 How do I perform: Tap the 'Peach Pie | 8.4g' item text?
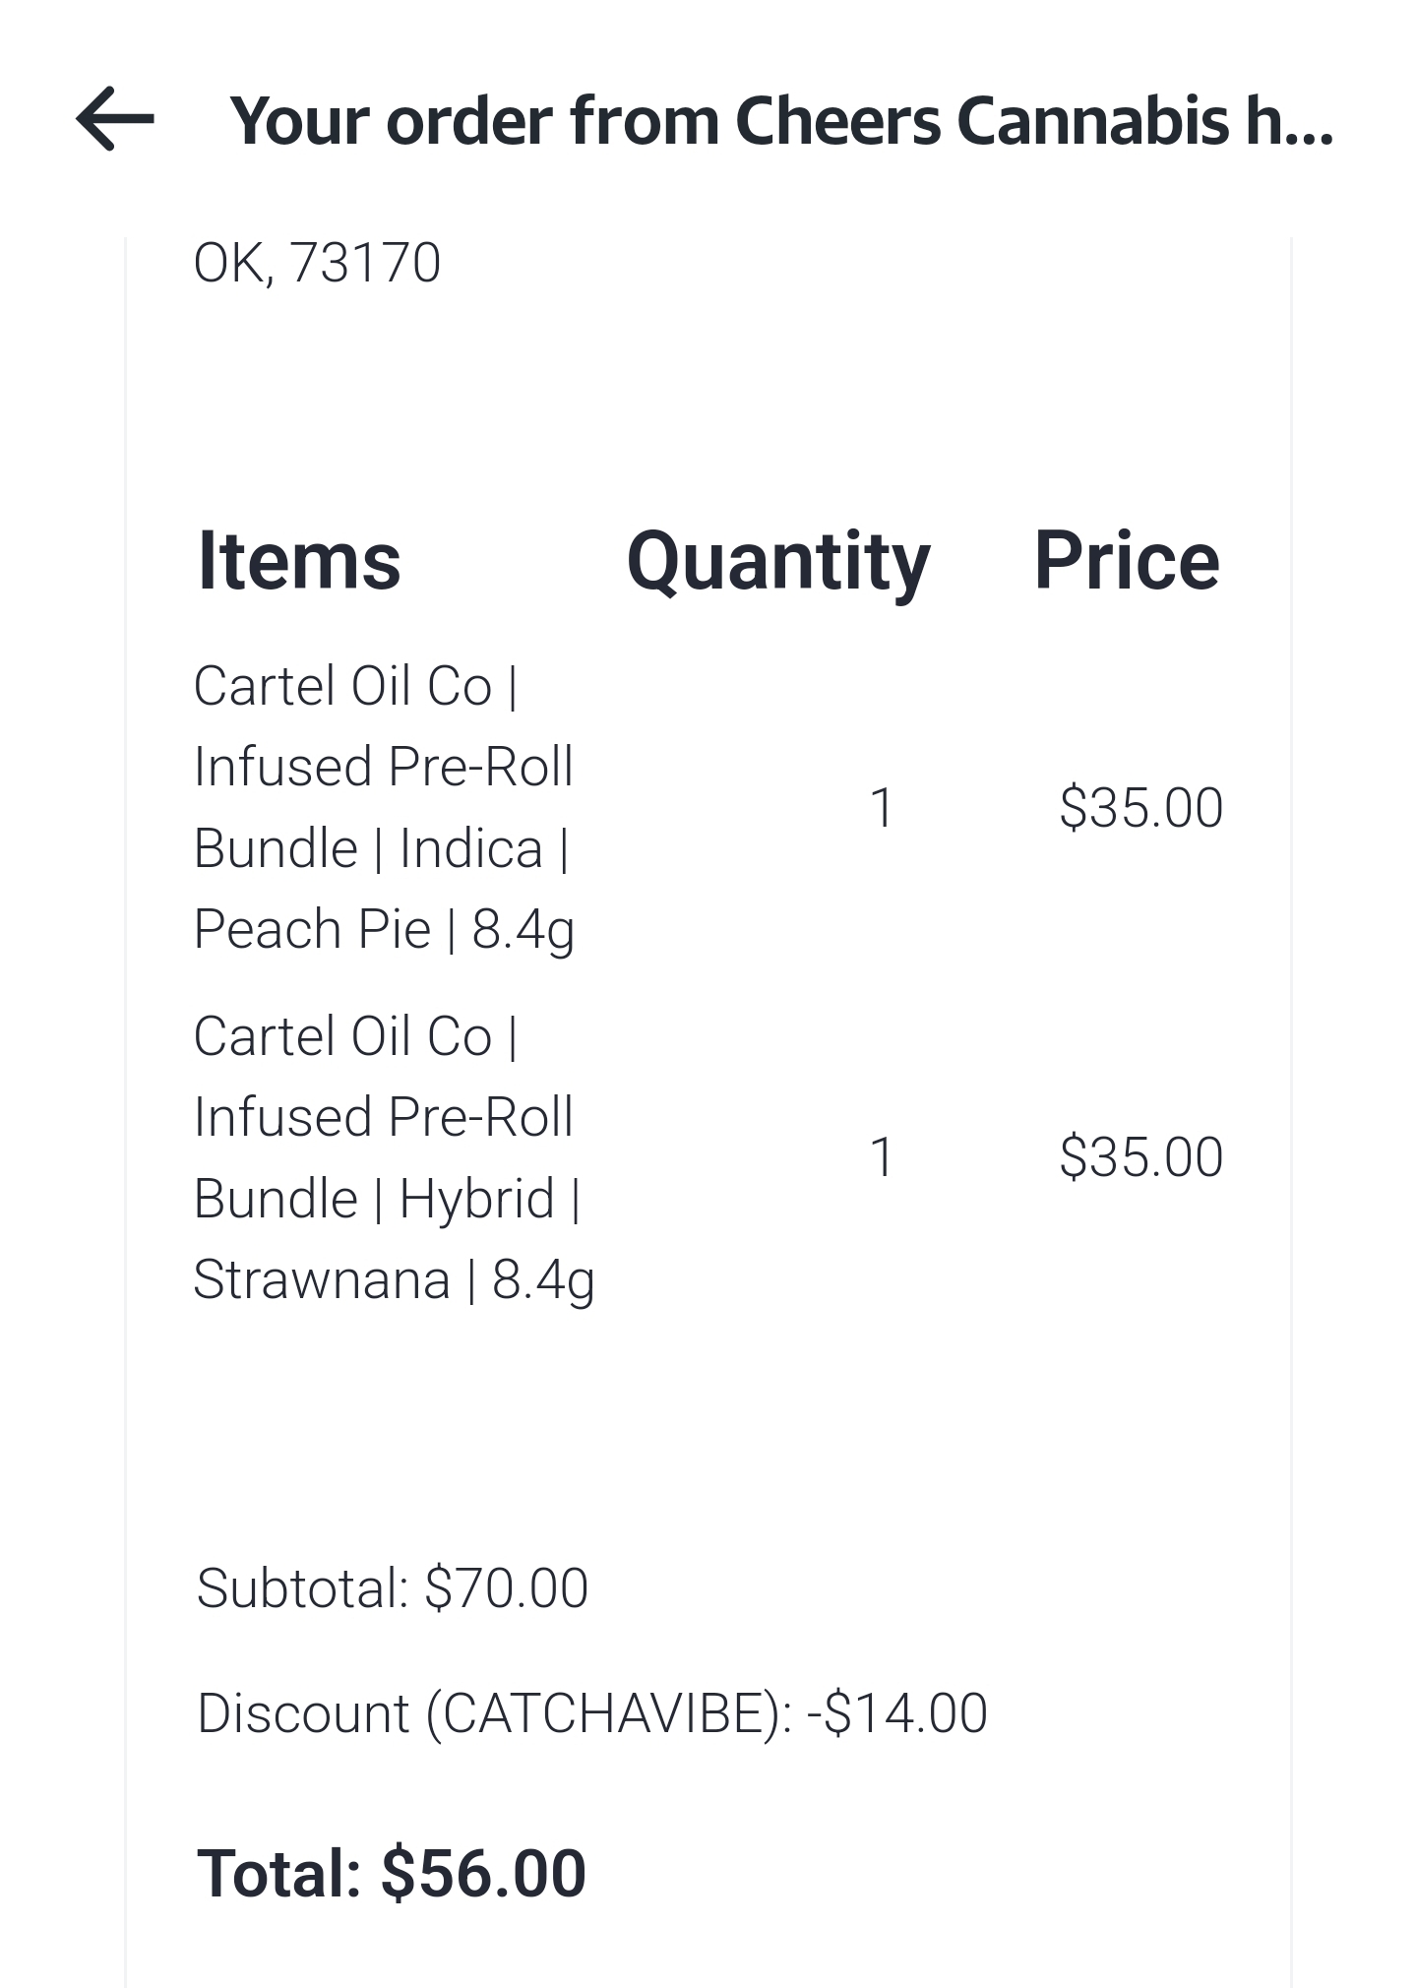tap(384, 929)
